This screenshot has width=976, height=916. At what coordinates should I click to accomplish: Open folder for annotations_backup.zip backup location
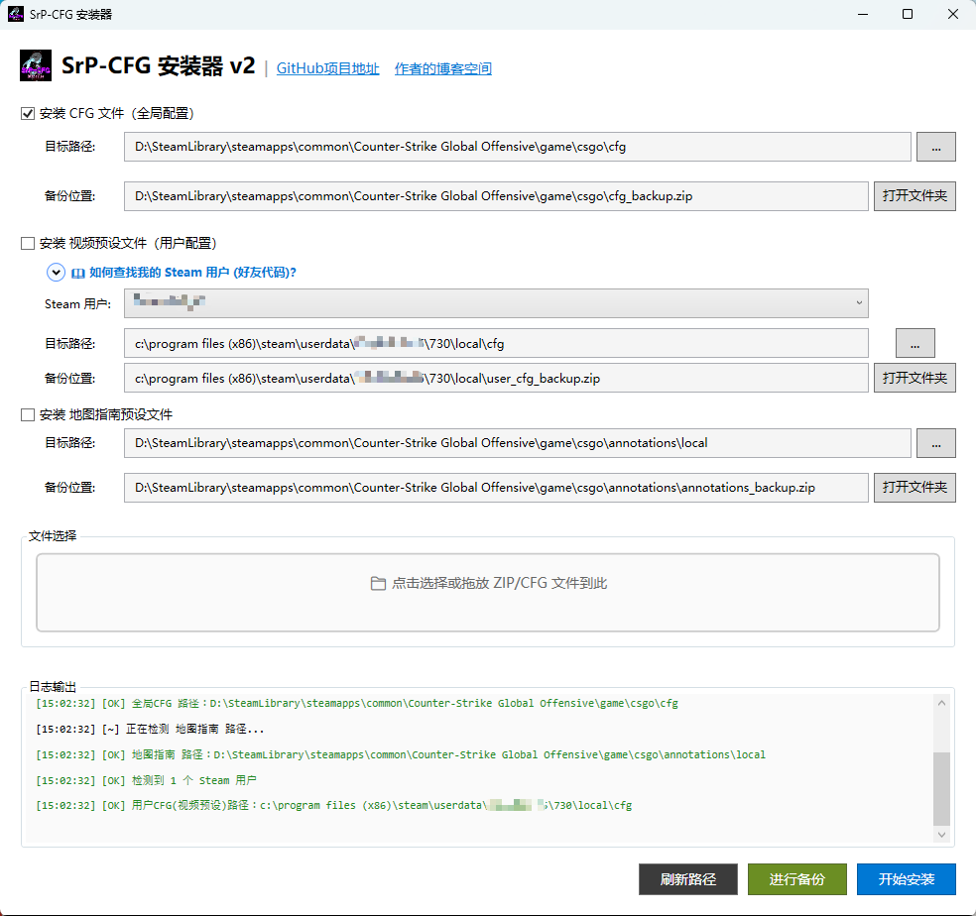tap(915, 487)
